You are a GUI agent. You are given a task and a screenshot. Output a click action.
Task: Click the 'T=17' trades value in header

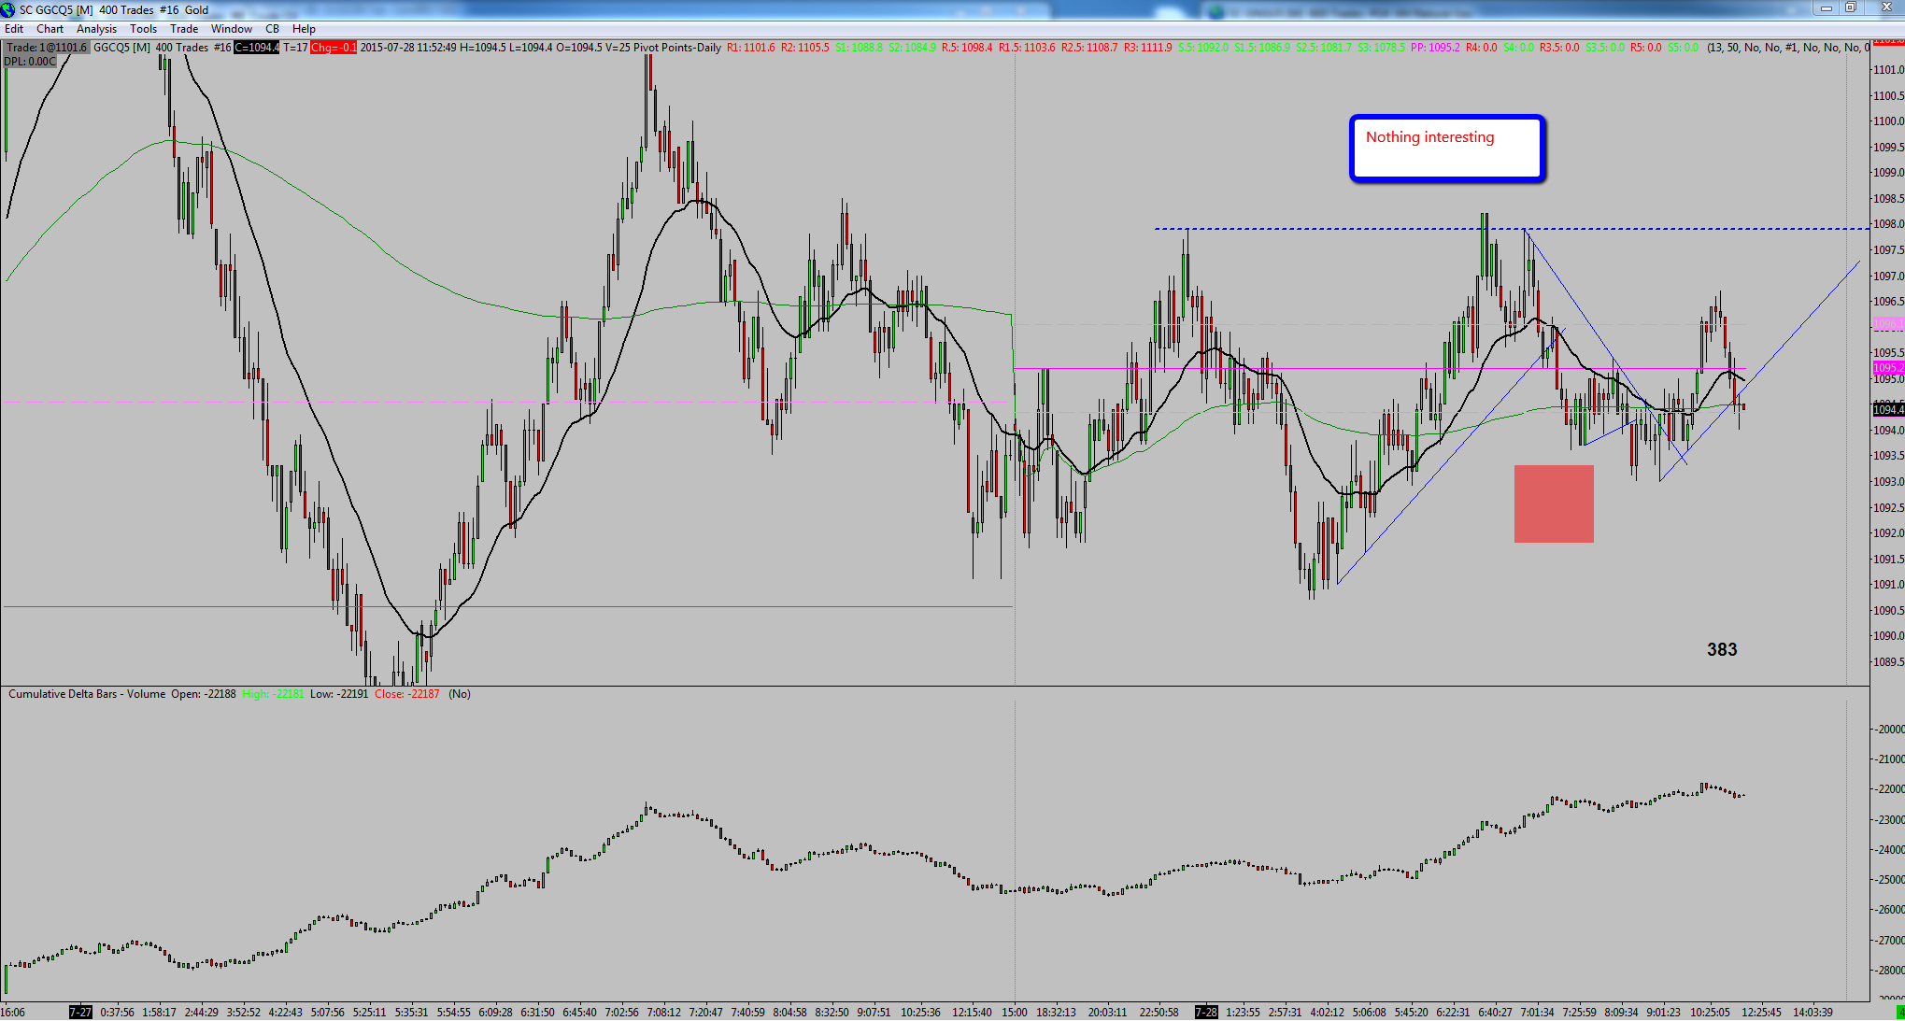295,48
